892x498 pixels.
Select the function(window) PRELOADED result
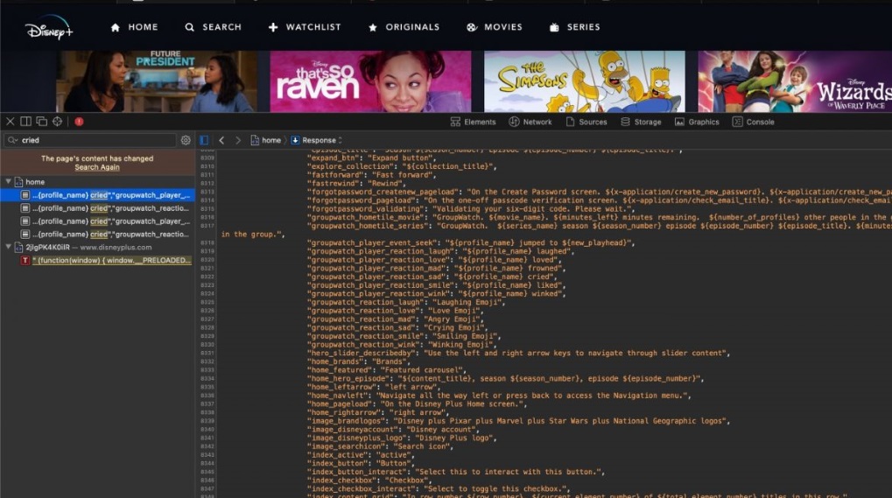click(x=97, y=260)
